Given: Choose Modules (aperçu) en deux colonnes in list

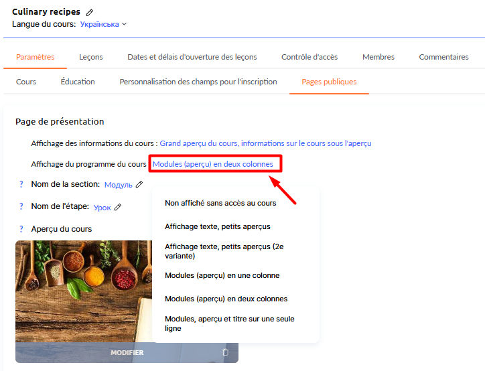Looking at the screenshot, I should (x=226, y=299).
